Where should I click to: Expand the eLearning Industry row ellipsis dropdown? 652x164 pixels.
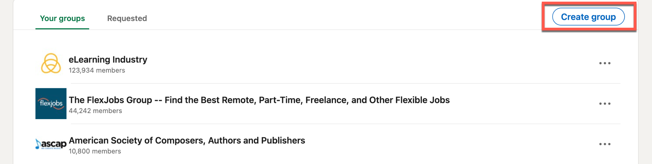(605, 63)
